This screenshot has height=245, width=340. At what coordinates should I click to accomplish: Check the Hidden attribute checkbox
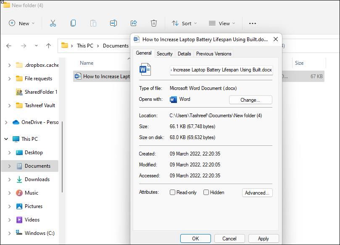206,192
